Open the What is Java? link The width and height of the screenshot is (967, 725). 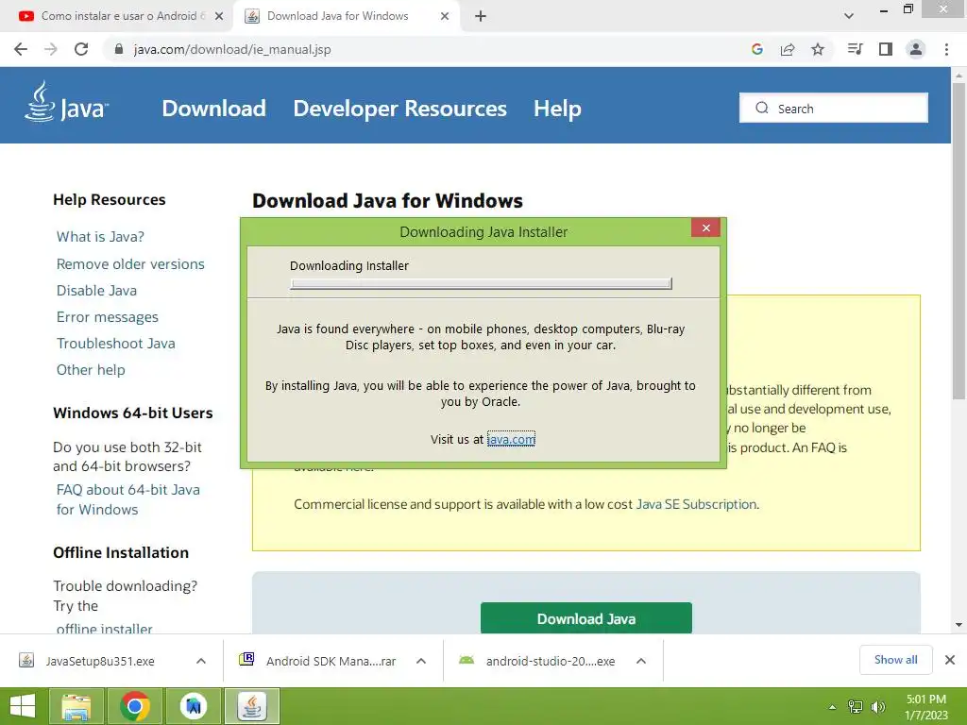100,237
